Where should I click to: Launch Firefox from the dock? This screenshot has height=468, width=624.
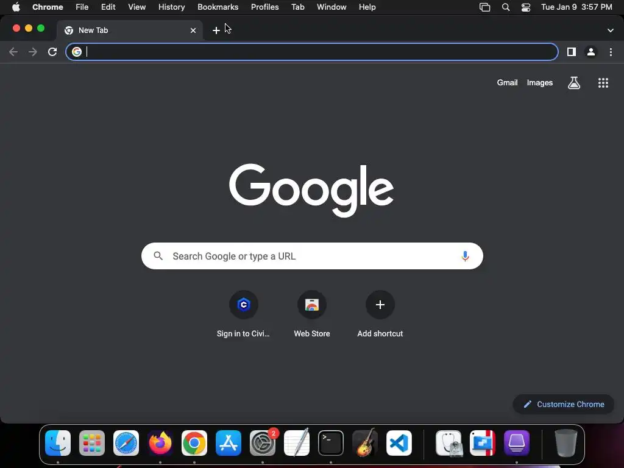(160, 443)
